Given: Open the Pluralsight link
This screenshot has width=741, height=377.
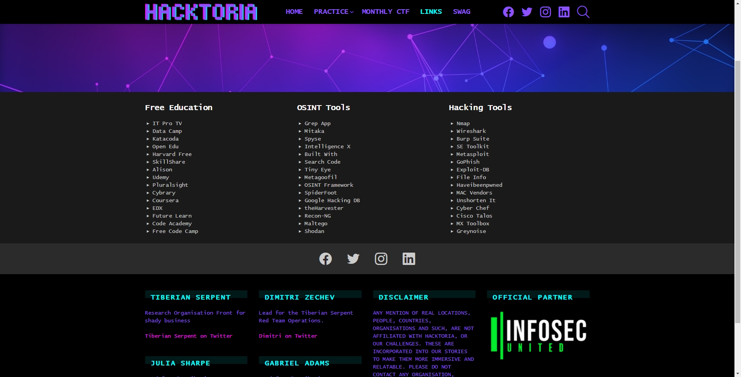Looking at the screenshot, I should (x=170, y=185).
